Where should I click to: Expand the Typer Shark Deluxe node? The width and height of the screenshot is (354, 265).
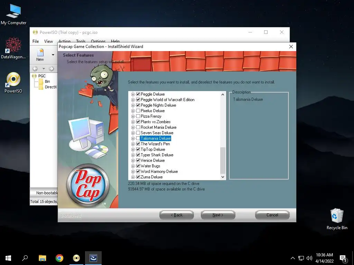(133, 155)
